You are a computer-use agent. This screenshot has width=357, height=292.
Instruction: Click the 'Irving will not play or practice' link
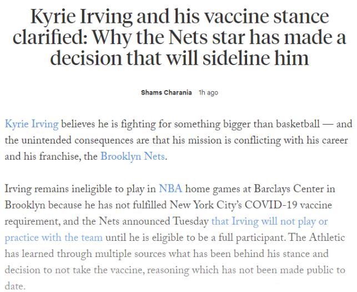click(x=270, y=221)
